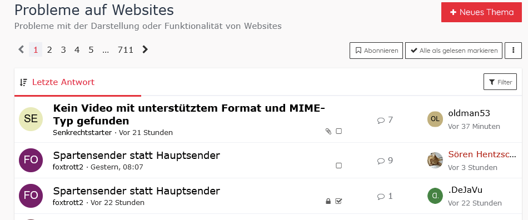Open the Filter dropdown
The height and width of the screenshot is (220, 528).
[500, 82]
